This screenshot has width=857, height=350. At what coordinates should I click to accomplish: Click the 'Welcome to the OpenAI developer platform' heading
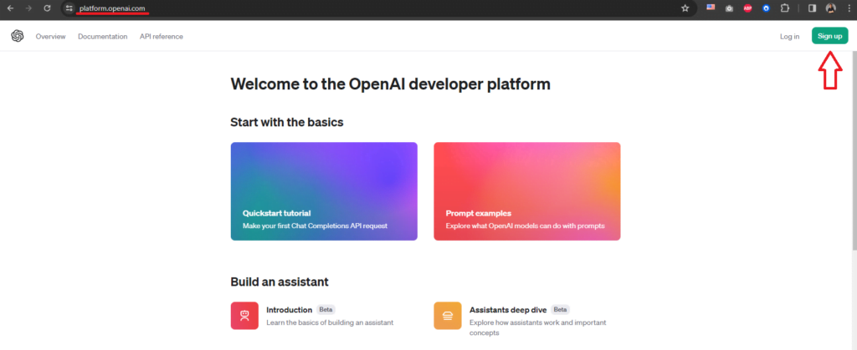[390, 84]
